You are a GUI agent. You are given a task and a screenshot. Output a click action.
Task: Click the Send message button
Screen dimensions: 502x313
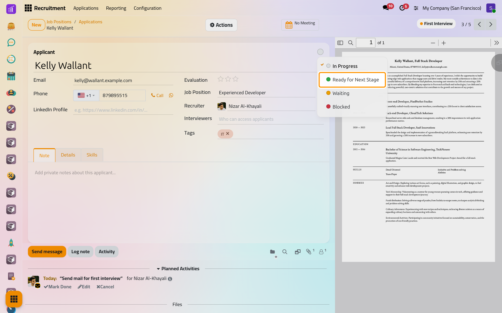[47, 252]
